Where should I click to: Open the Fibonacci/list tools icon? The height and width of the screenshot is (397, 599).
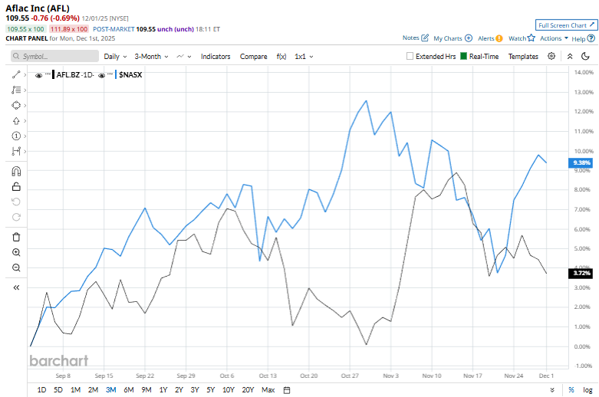click(x=16, y=90)
